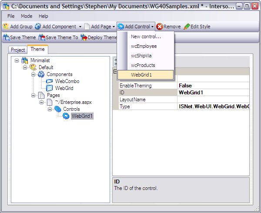Open the File menu
Screen dimensions: 261x213
coord(11,16)
